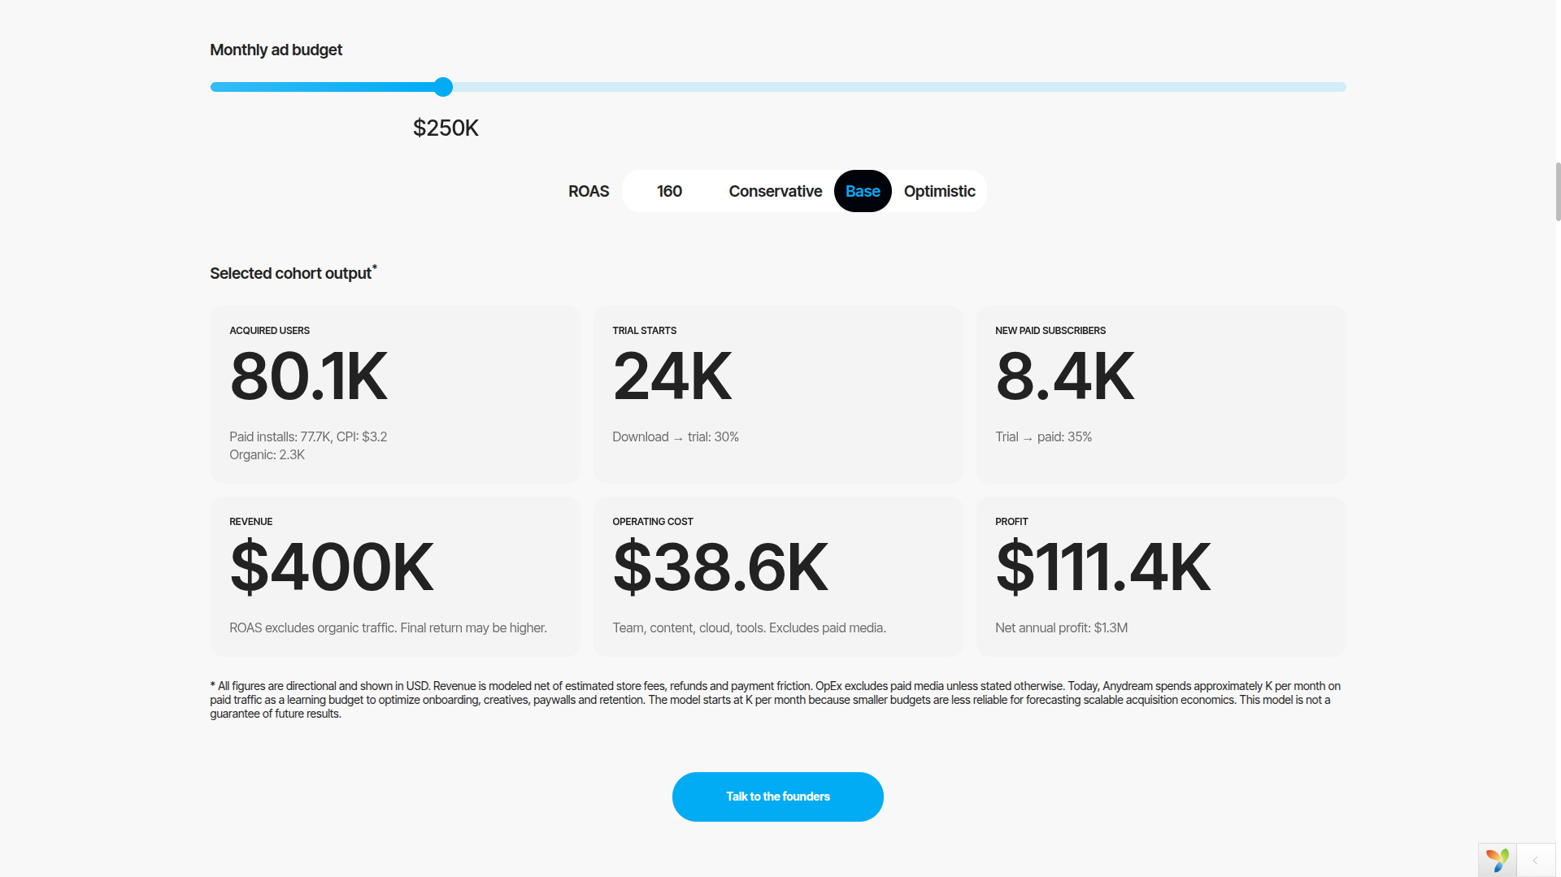The height and width of the screenshot is (877, 1561).
Task: Click the ROAS excludes organic traffic note
Action: click(388, 627)
